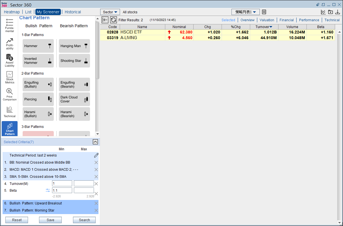This screenshot has height=226, width=343.
Task: Refresh the filter results
Action: point(113,20)
